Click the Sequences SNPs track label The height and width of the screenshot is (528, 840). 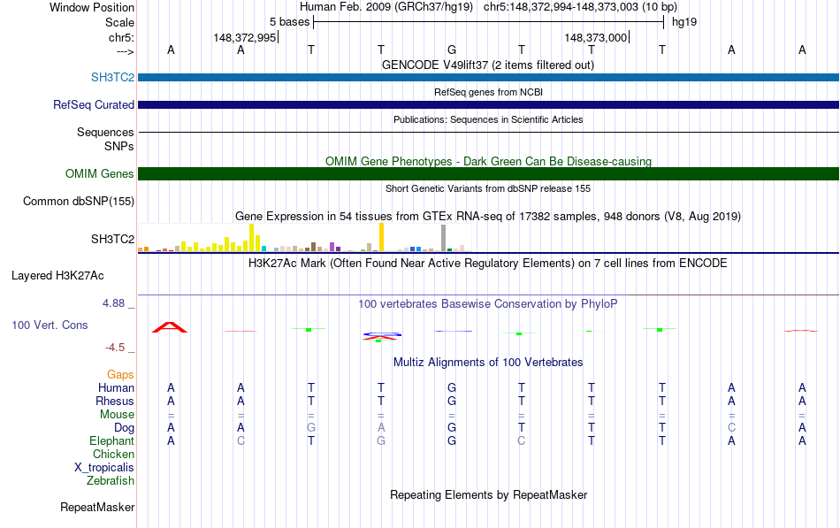105,139
